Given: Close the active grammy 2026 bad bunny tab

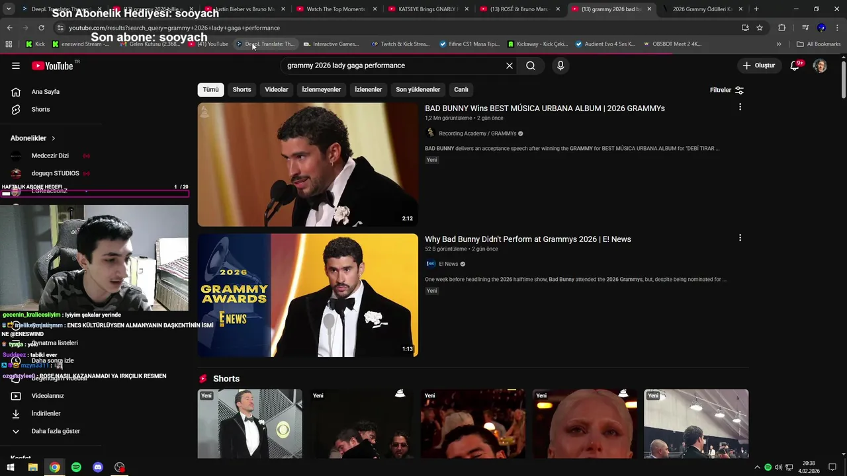Looking at the screenshot, I should pyautogui.click(x=648, y=9).
